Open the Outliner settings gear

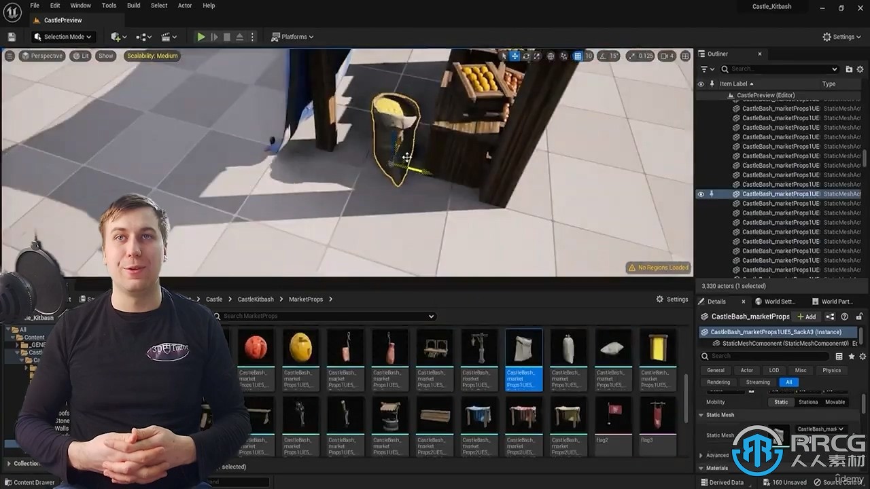(860, 69)
